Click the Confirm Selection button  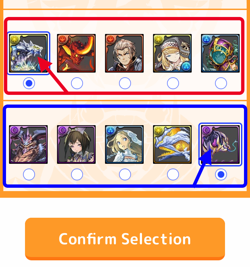tap(125, 239)
